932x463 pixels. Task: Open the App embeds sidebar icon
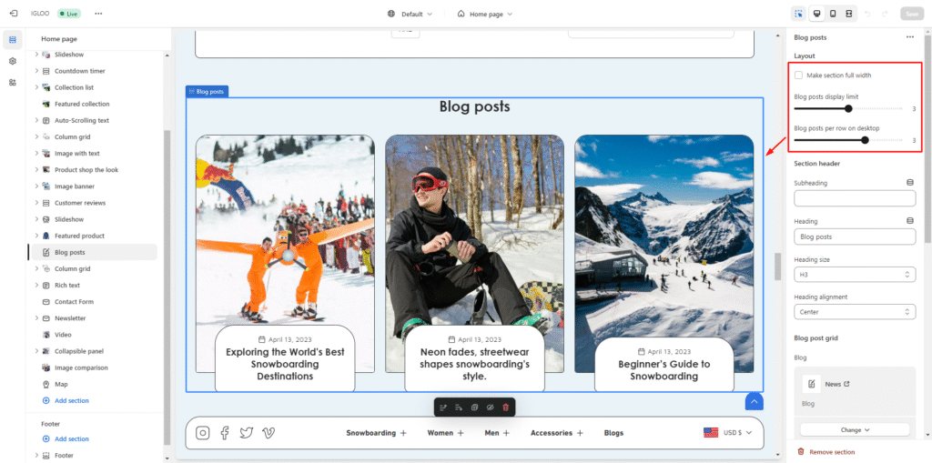pyautogui.click(x=13, y=82)
